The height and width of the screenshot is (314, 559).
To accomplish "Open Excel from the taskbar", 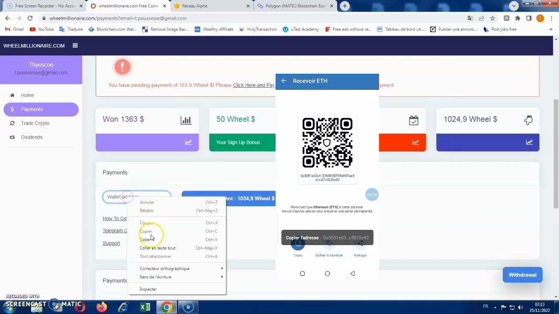I will pos(145,307).
